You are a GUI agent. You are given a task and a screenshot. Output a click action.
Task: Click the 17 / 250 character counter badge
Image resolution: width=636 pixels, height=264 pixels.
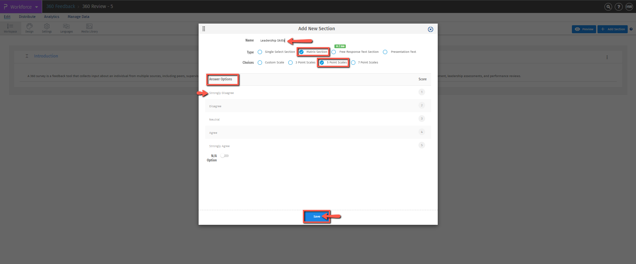(x=340, y=46)
